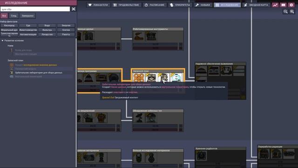Select the 'Переработка радиации' card title
298x168 pixels.
[x=270, y=147]
